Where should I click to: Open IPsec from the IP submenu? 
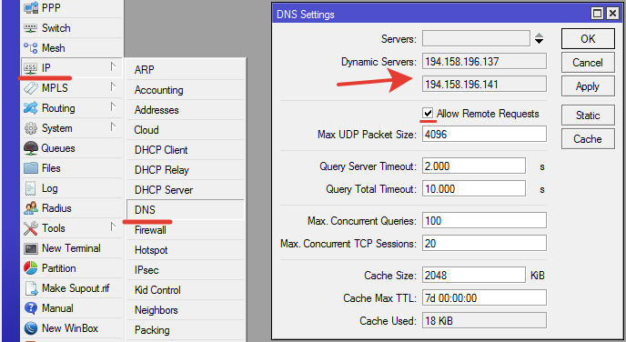186,270
